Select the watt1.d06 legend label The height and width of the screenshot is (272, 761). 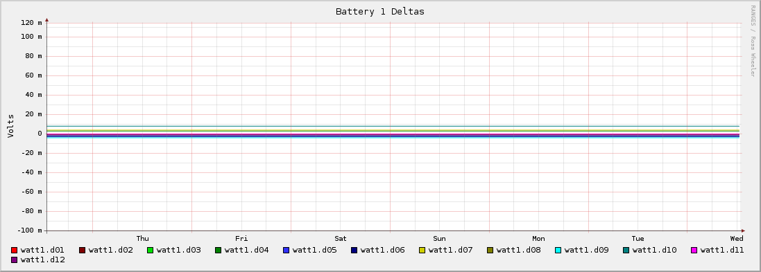tap(382, 251)
